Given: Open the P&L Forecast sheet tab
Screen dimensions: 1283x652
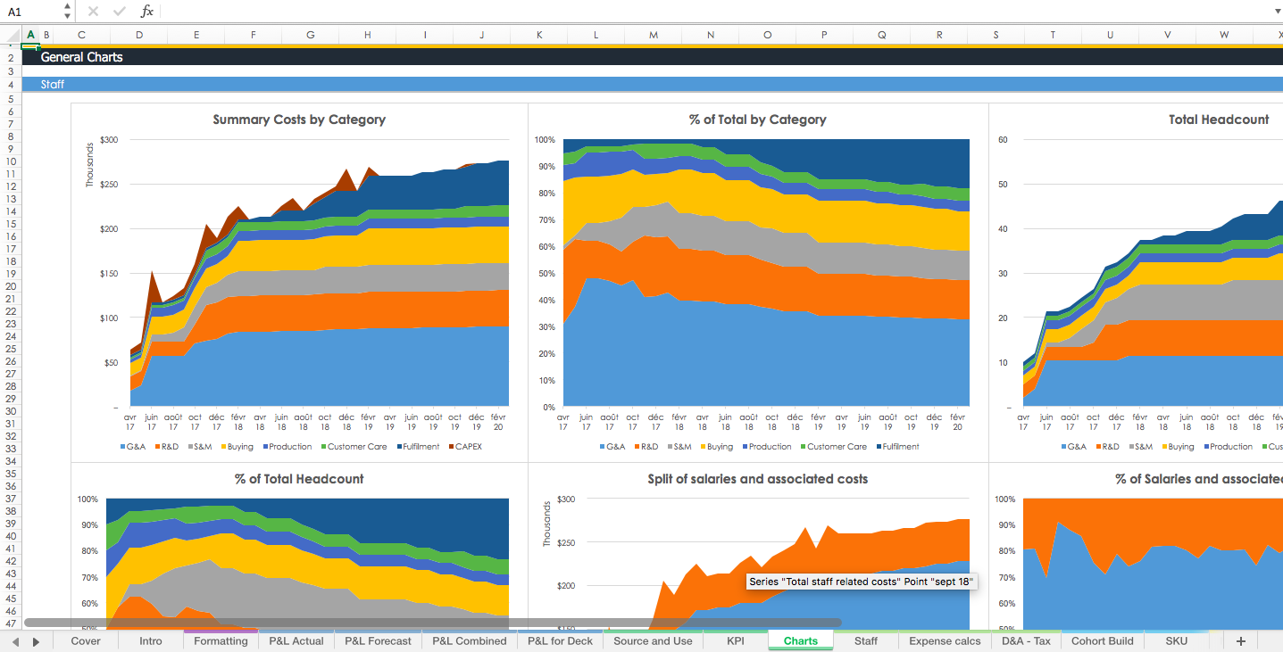Looking at the screenshot, I should coord(378,640).
